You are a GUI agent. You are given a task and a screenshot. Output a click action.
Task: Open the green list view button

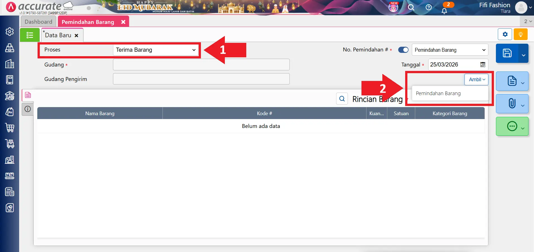30,35
